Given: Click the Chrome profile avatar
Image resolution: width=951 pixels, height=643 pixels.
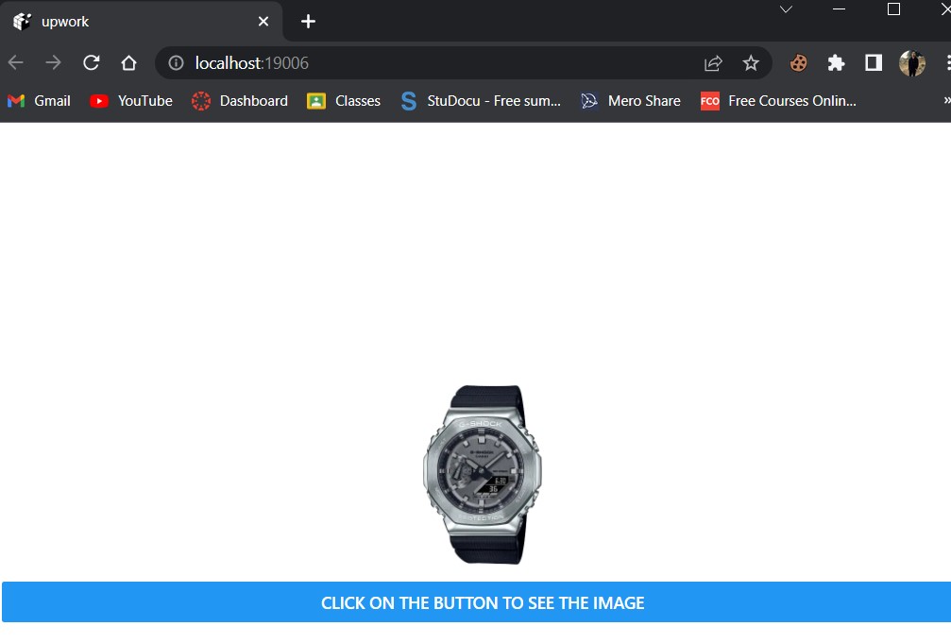Looking at the screenshot, I should [911, 62].
